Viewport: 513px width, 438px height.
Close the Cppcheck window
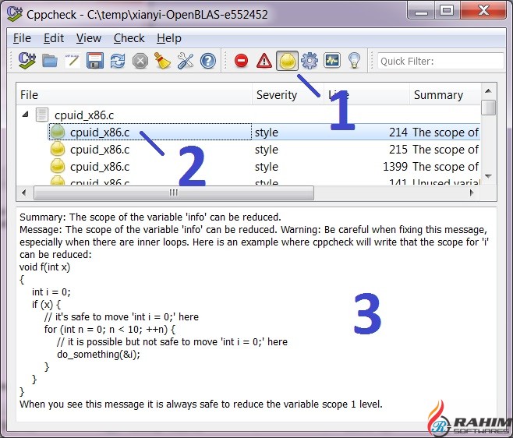483,11
